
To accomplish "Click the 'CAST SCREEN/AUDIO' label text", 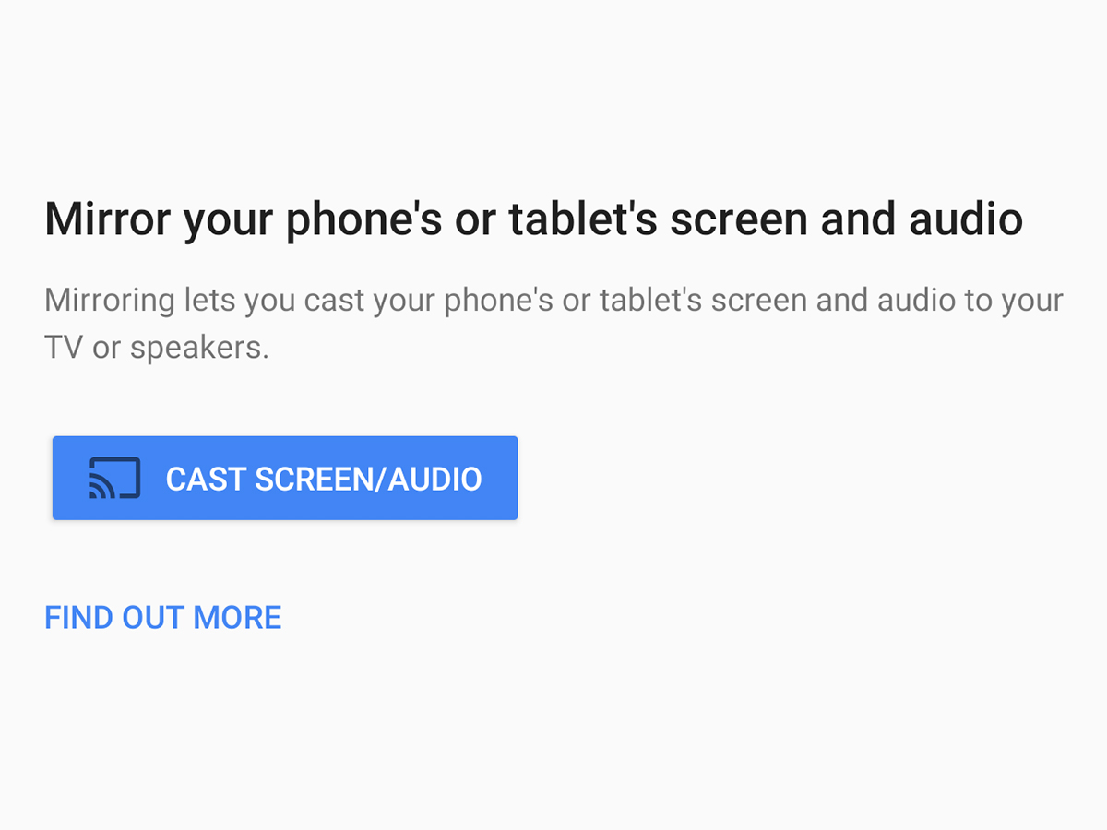I will (324, 479).
